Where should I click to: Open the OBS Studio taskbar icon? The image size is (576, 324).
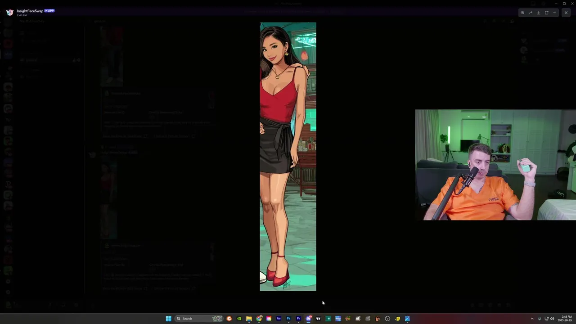coord(387,319)
